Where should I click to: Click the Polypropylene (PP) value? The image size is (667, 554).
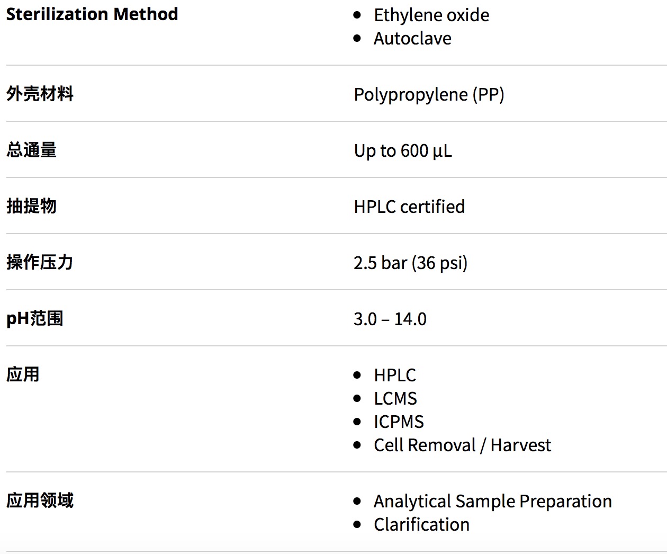coord(429,95)
